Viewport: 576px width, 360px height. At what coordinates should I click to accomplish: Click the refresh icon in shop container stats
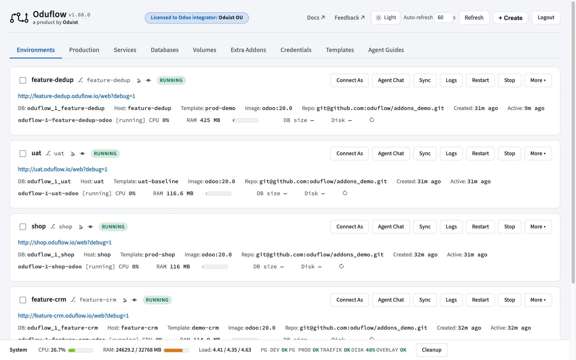point(341,266)
